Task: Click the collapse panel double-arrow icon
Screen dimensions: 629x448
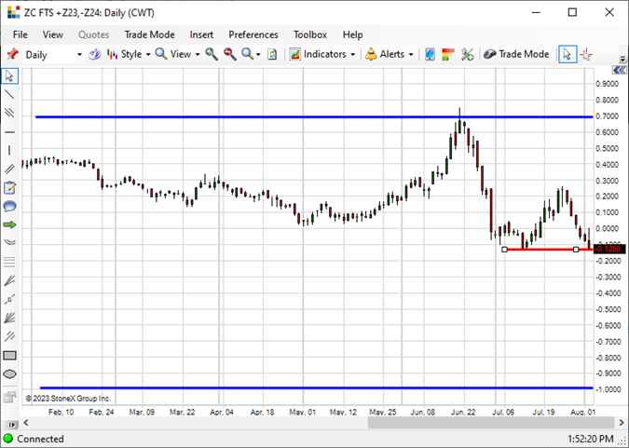Action: (x=619, y=71)
